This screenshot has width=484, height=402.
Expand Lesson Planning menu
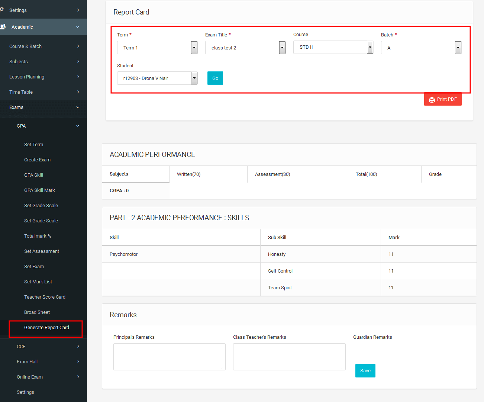(x=43, y=77)
